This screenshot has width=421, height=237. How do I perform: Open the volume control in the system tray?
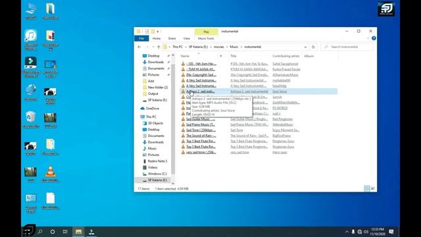[366, 232]
